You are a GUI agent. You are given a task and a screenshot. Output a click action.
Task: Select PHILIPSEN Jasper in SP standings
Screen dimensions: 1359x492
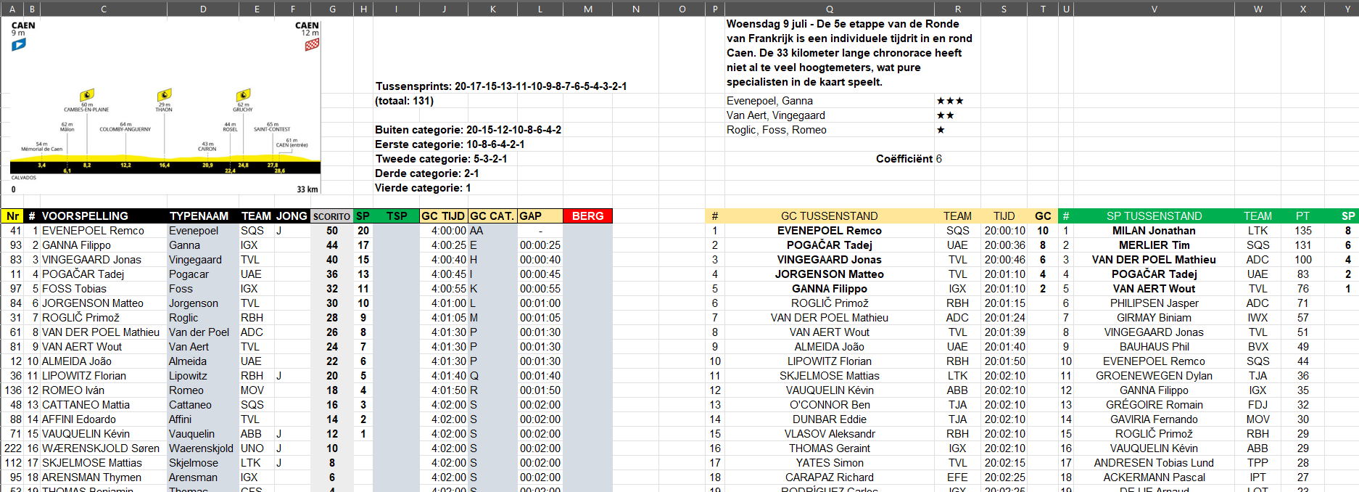tap(1154, 303)
